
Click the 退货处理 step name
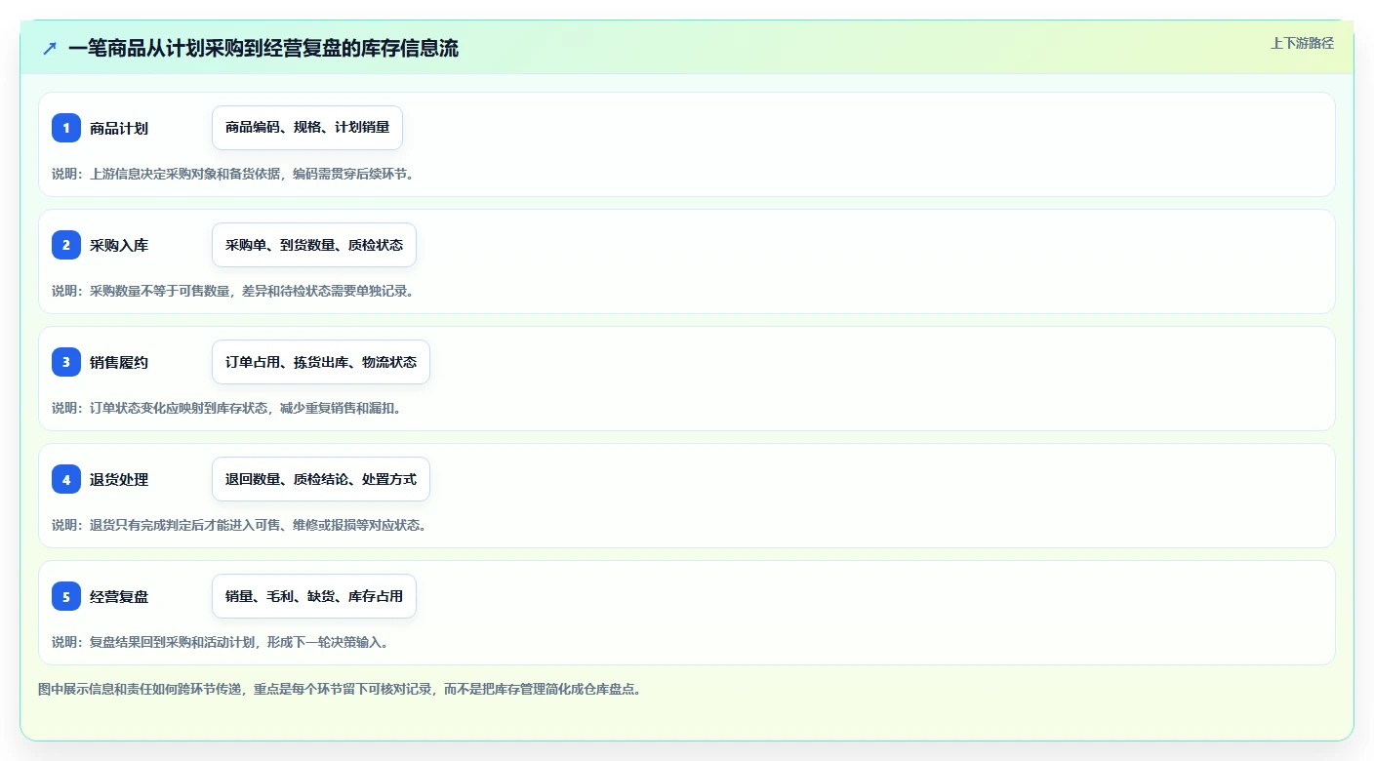(x=119, y=479)
